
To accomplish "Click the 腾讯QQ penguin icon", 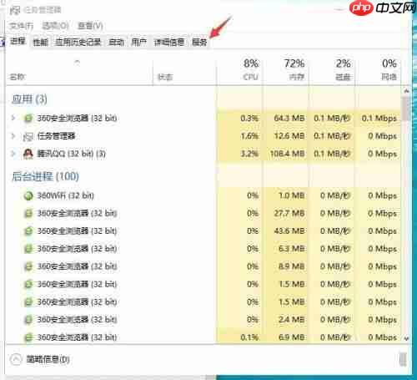I will (28, 154).
